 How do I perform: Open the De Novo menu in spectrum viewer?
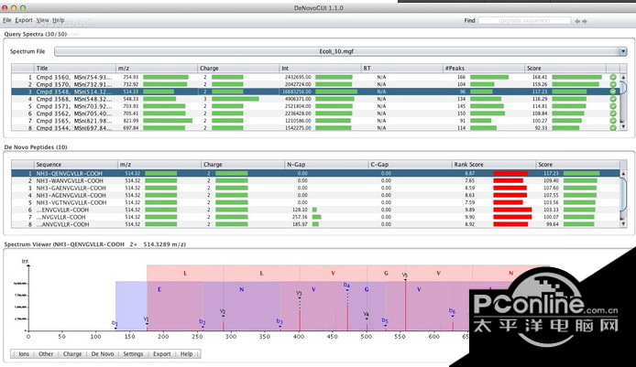click(x=103, y=354)
